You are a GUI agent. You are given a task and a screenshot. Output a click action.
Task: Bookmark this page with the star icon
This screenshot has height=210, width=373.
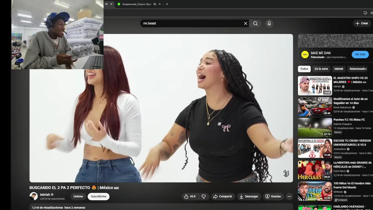(372, 13)
